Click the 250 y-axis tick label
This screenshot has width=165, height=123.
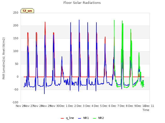tap(16, 13)
